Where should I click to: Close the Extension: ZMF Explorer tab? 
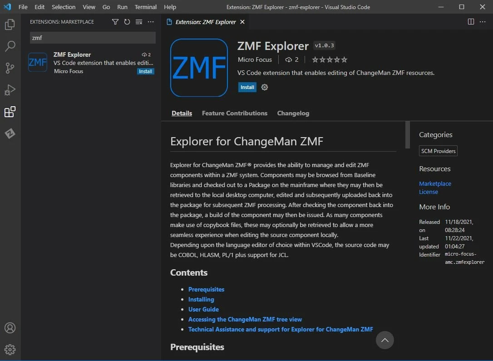(242, 22)
